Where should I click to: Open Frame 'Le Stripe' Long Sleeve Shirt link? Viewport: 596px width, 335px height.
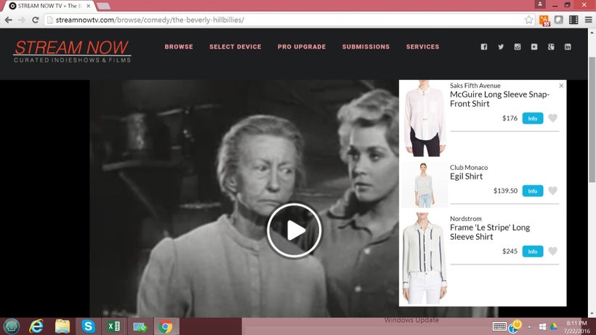click(x=490, y=232)
